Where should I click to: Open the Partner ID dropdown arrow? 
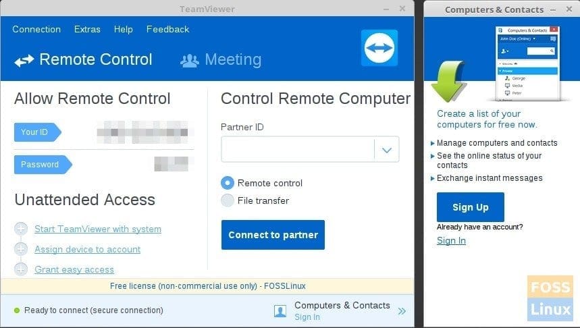(386, 149)
